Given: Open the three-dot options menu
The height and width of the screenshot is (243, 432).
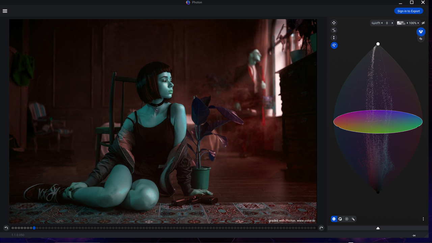Looking at the screenshot, I should 423,219.
